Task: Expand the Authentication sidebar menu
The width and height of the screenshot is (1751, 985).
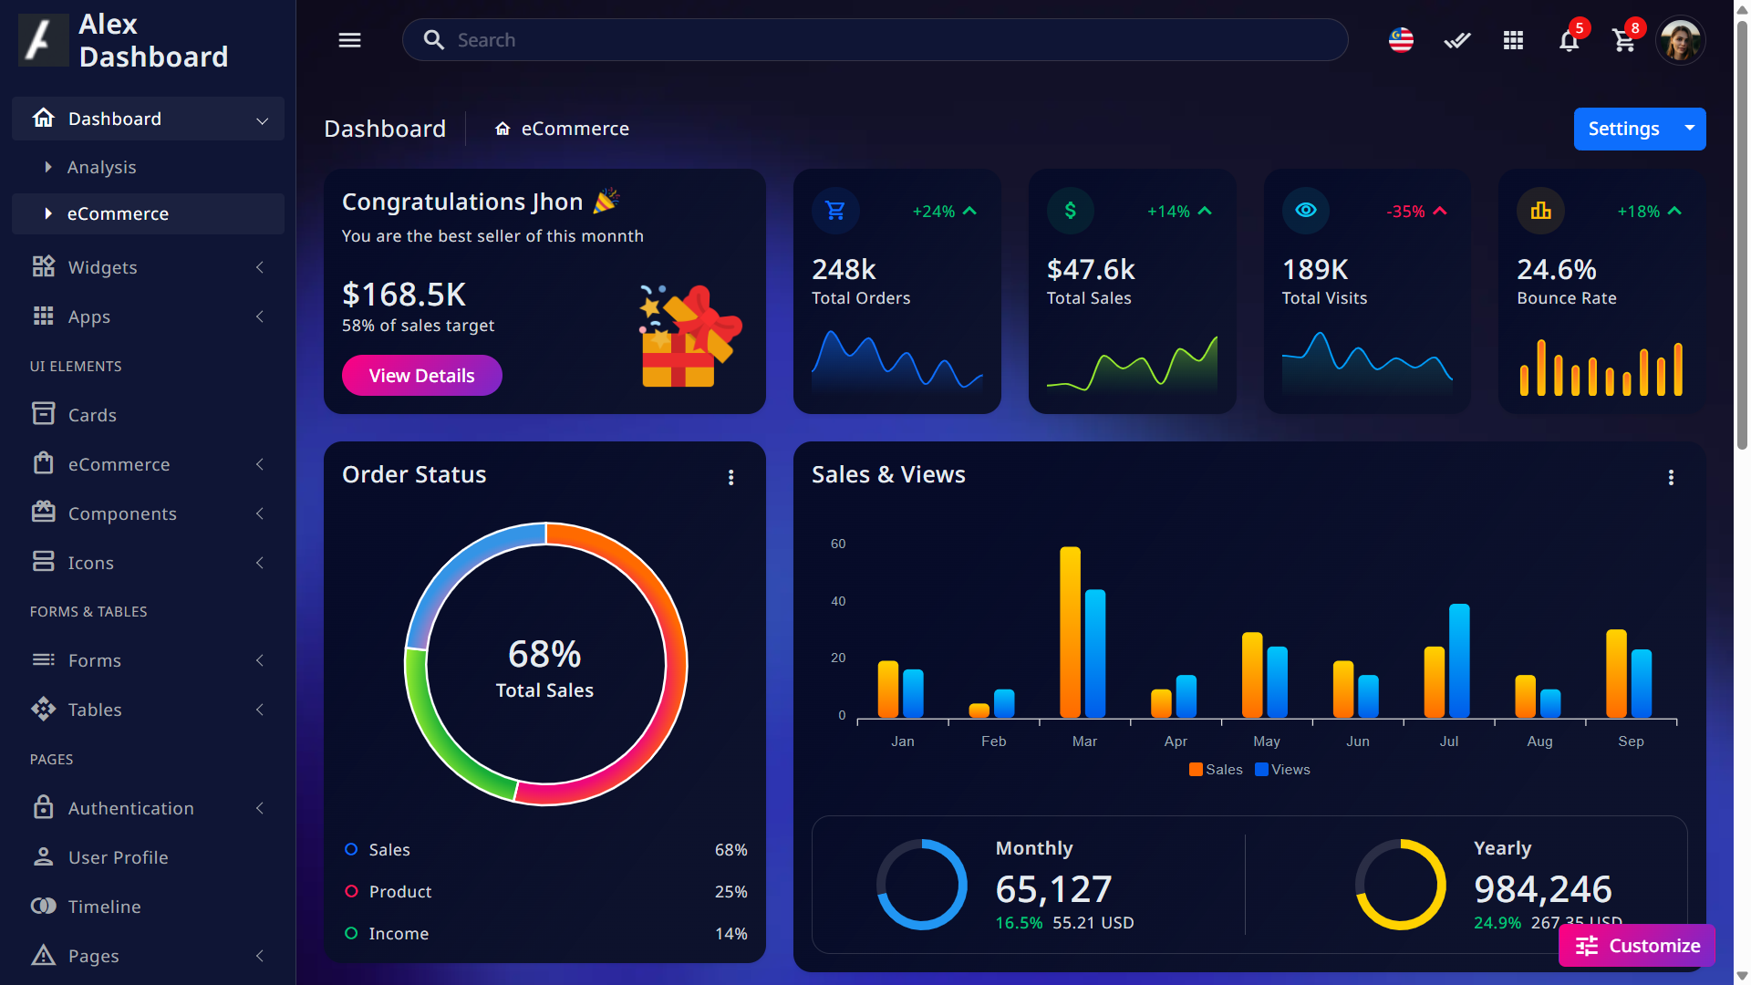Action: point(148,808)
